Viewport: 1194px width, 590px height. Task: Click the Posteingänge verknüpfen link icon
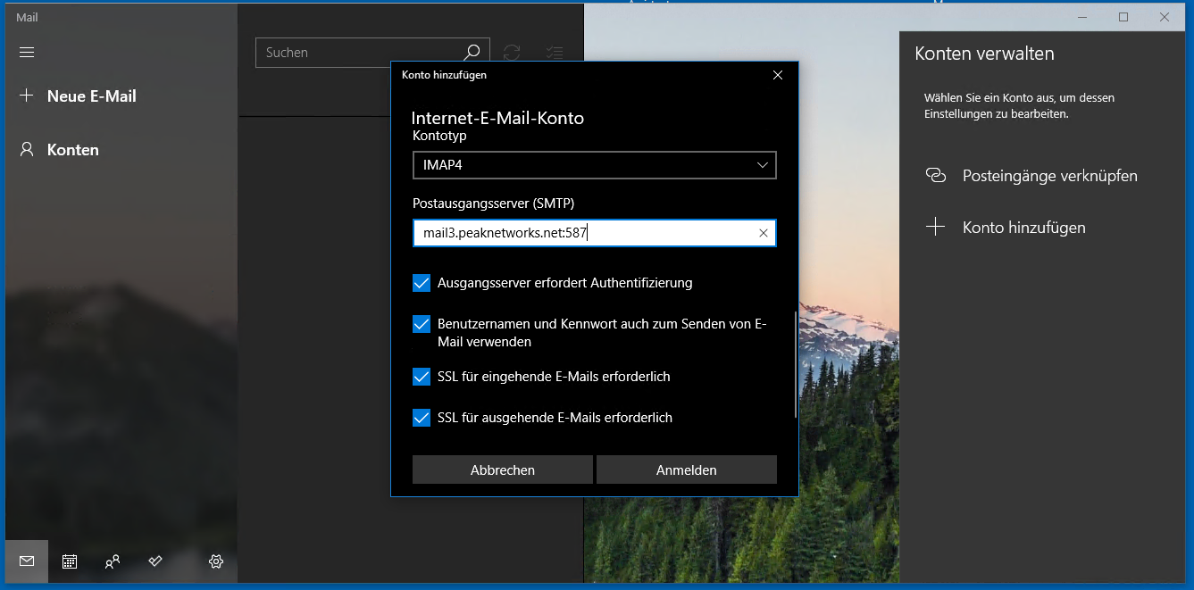[x=935, y=176]
